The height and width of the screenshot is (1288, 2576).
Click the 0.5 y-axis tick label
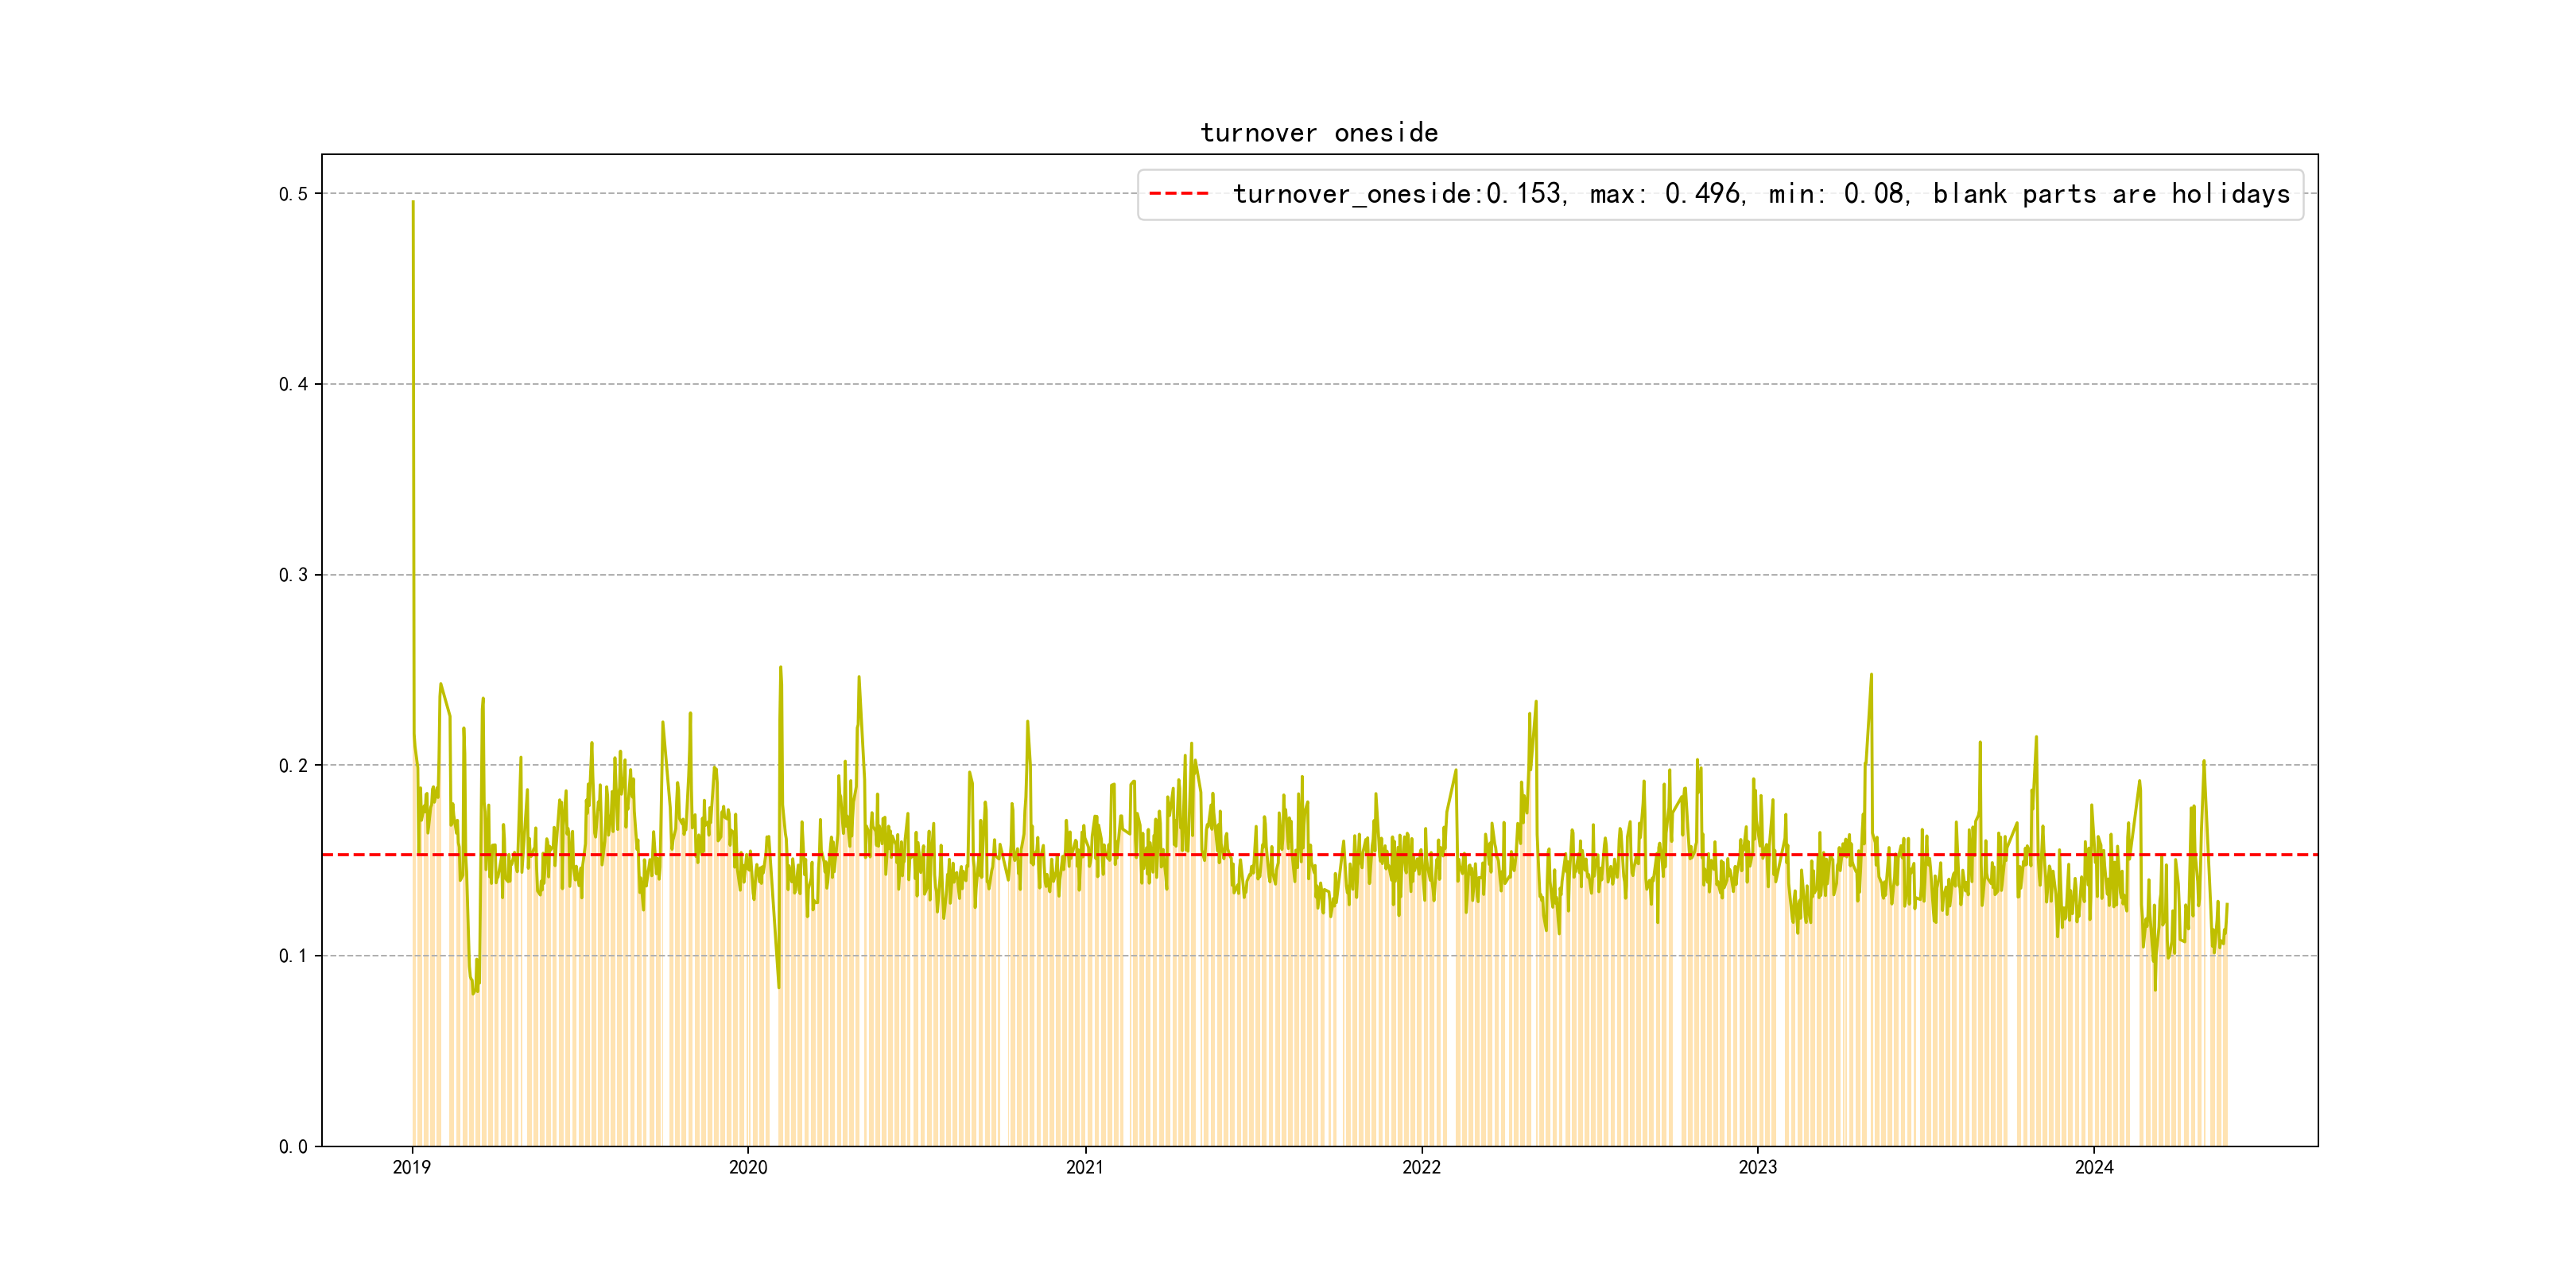(293, 194)
